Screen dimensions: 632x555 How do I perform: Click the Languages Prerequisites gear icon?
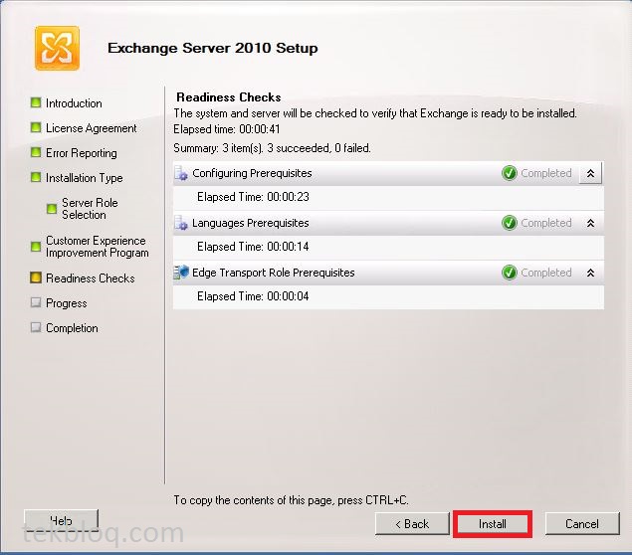181,223
